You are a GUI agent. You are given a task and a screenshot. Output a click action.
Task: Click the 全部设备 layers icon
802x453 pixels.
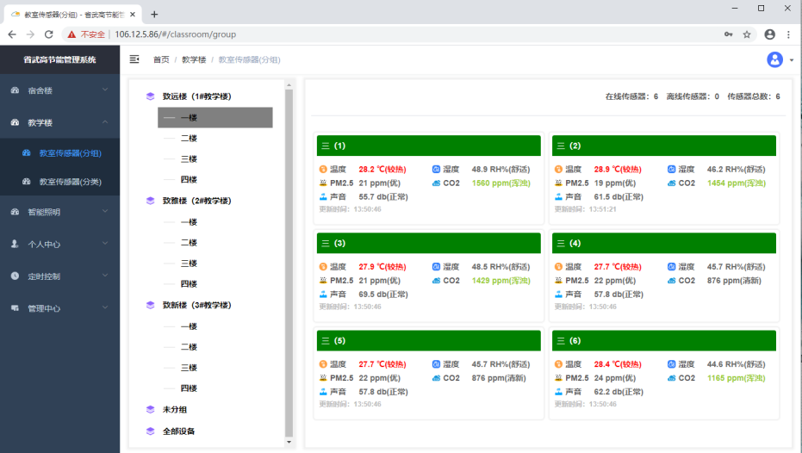coord(151,431)
